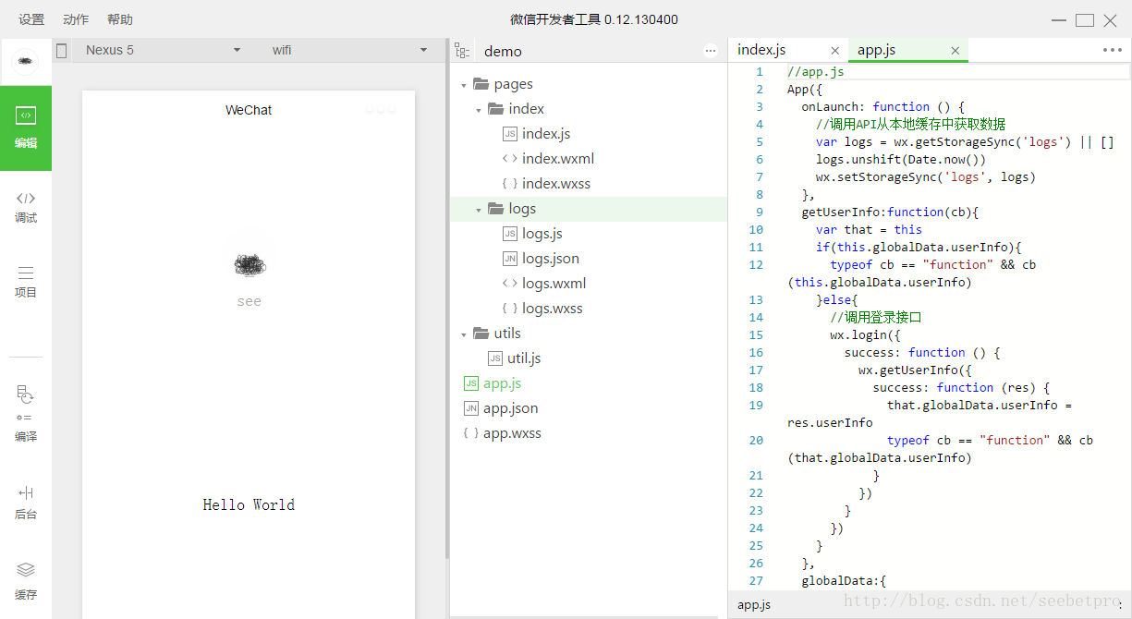
Task: Open the 帮助 help menu
Action: click(120, 19)
